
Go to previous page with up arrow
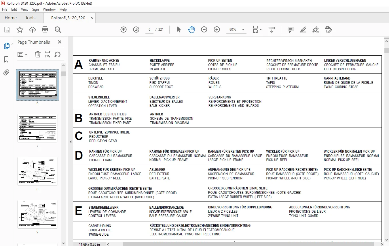coord(124,30)
